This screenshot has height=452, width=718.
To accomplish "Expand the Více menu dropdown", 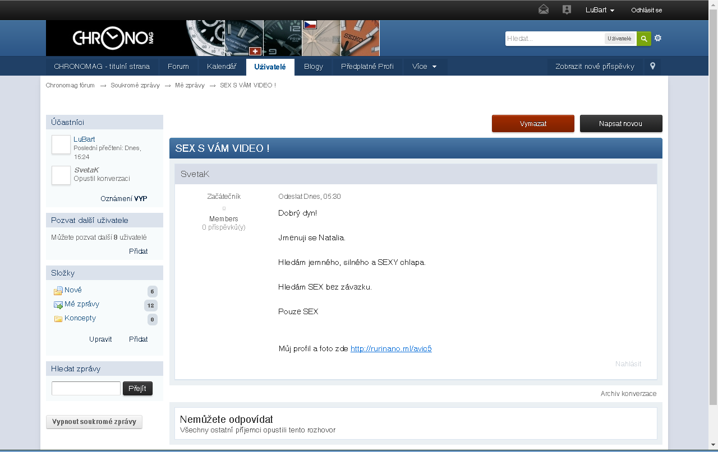I will pyautogui.click(x=424, y=66).
